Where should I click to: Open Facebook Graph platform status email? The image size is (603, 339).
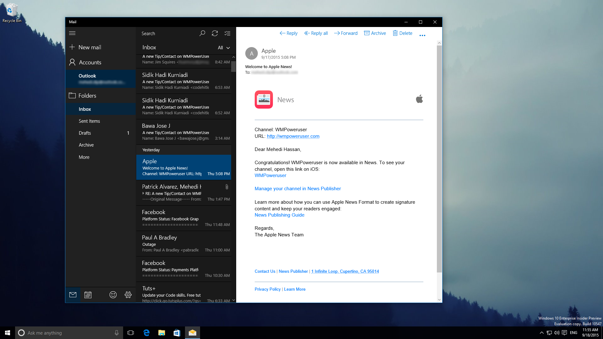[x=184, y=218]
